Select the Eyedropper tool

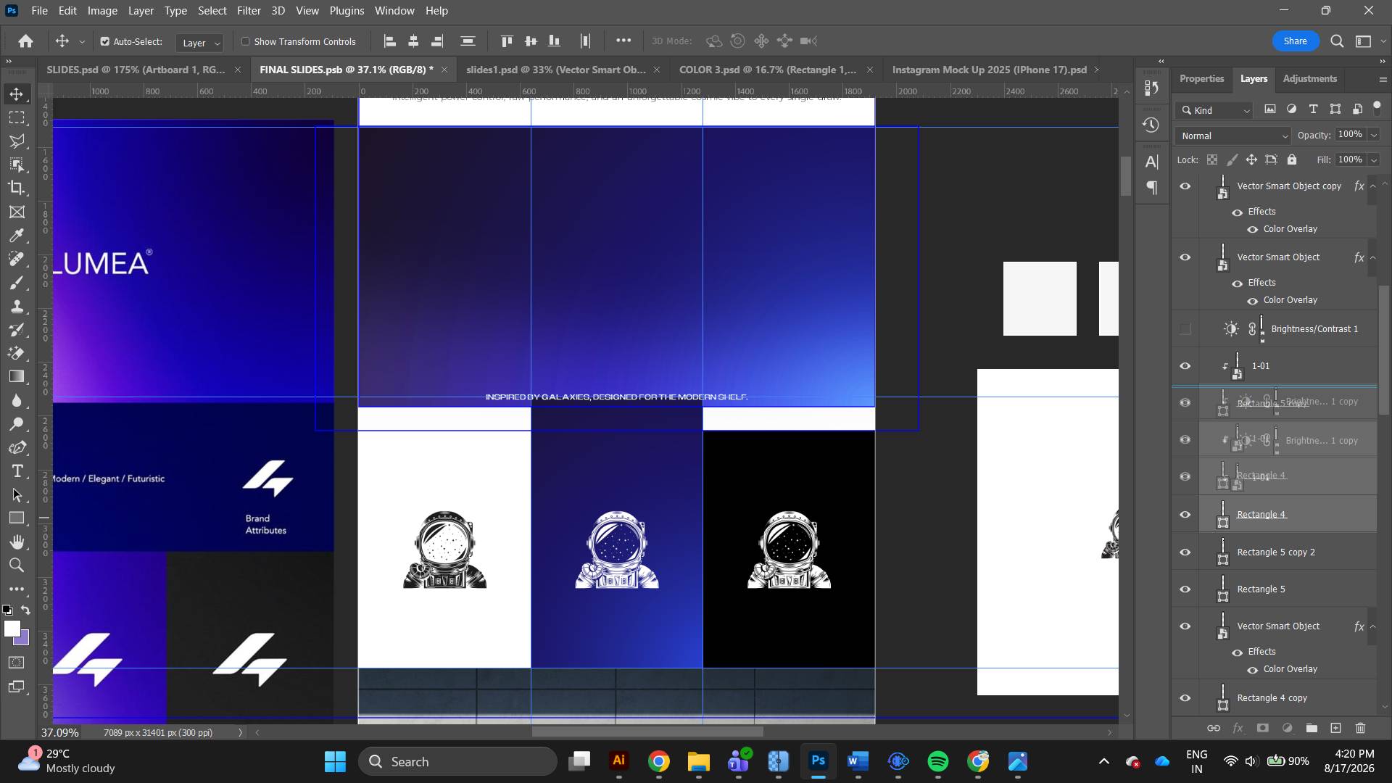(17, 236)
